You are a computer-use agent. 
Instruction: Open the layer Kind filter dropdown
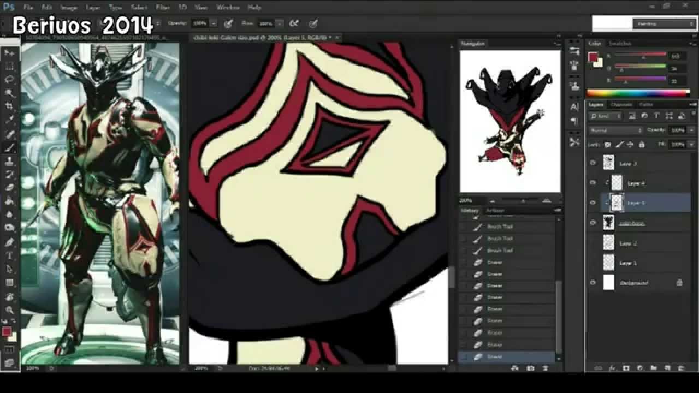tap(606, 116)
